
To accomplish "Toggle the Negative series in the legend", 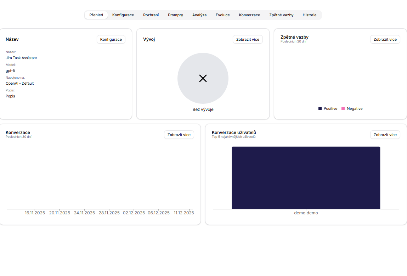I will (352, 108).
